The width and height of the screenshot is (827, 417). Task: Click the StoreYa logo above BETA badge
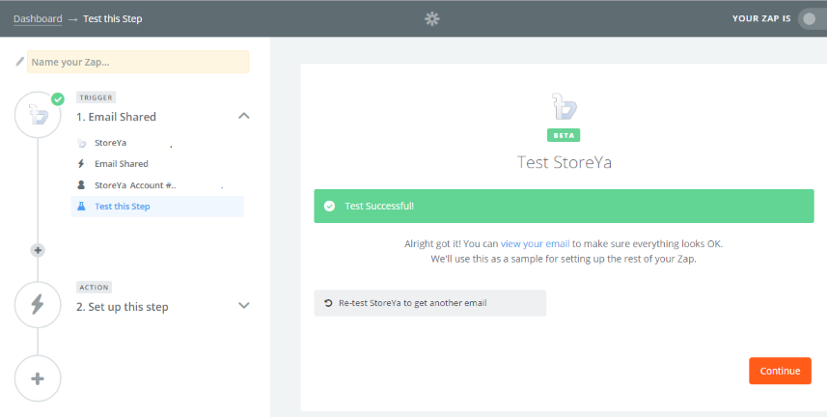tap(563, 106)
